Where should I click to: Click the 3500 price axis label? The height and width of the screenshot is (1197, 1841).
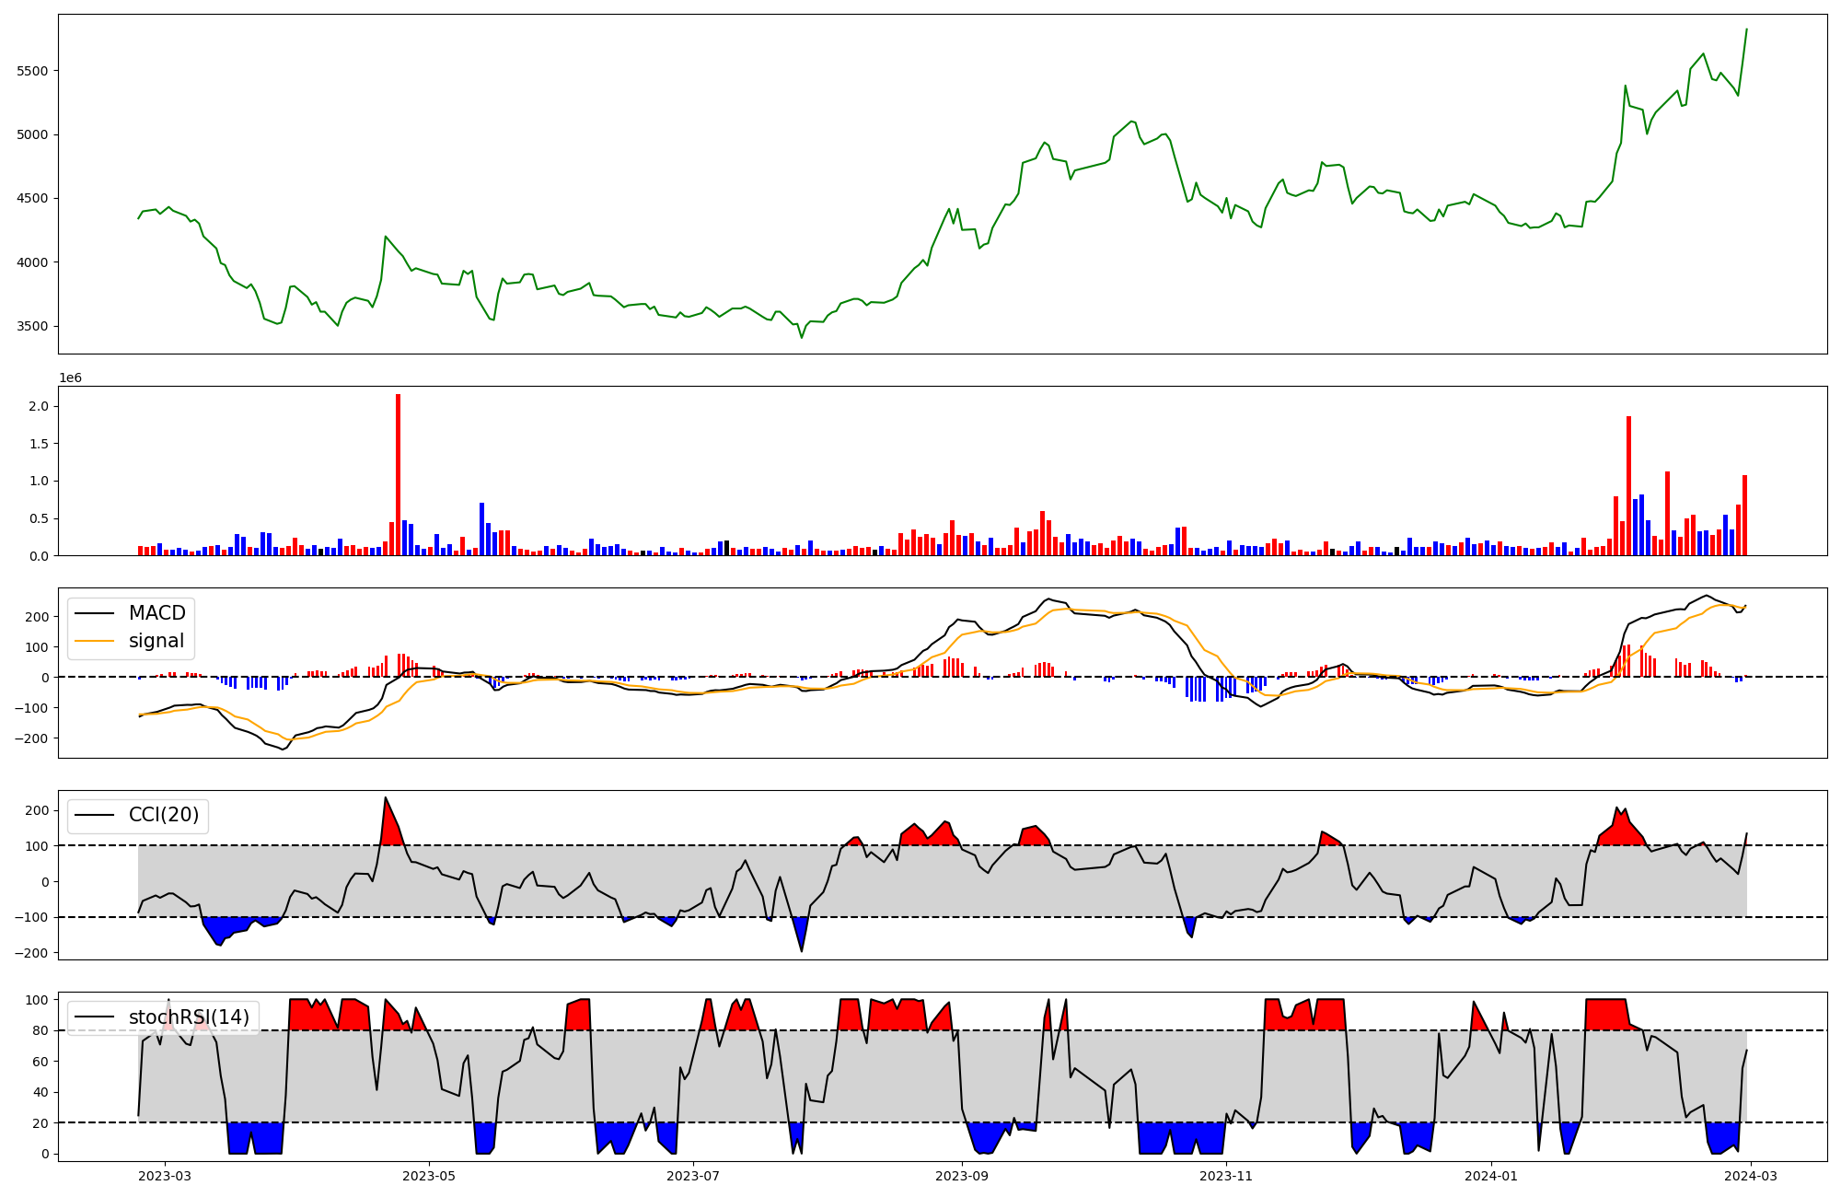[x=32, y=327]
